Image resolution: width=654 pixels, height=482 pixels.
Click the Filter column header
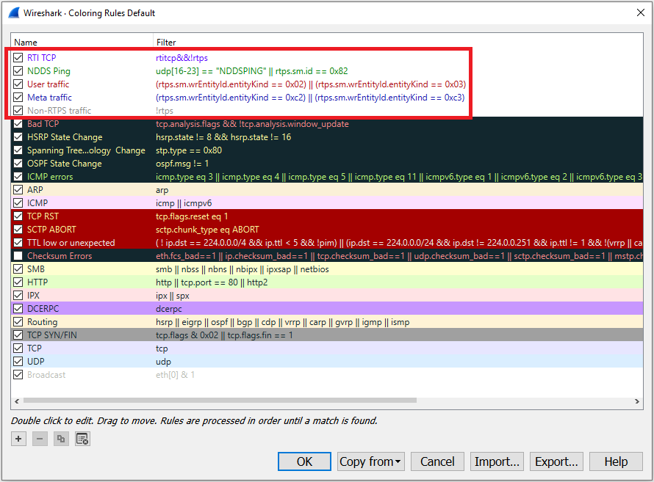point(166,42)
